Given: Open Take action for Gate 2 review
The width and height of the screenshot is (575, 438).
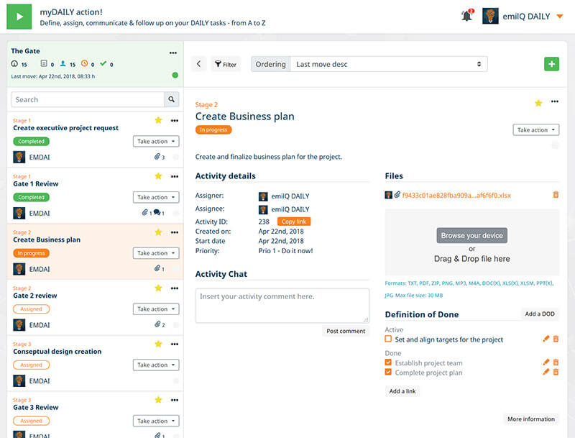Looking at the screenshot, I should [156, 309].
